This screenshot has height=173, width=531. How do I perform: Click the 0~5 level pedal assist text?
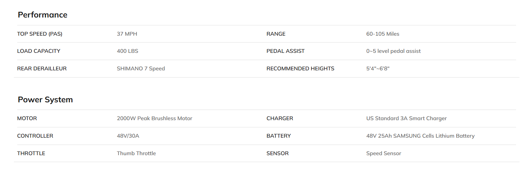point(393,51)
